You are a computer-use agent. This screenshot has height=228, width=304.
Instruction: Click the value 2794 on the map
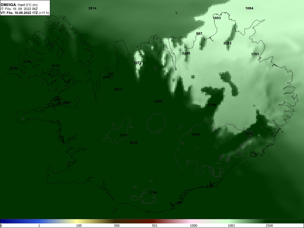pos(153,192)
